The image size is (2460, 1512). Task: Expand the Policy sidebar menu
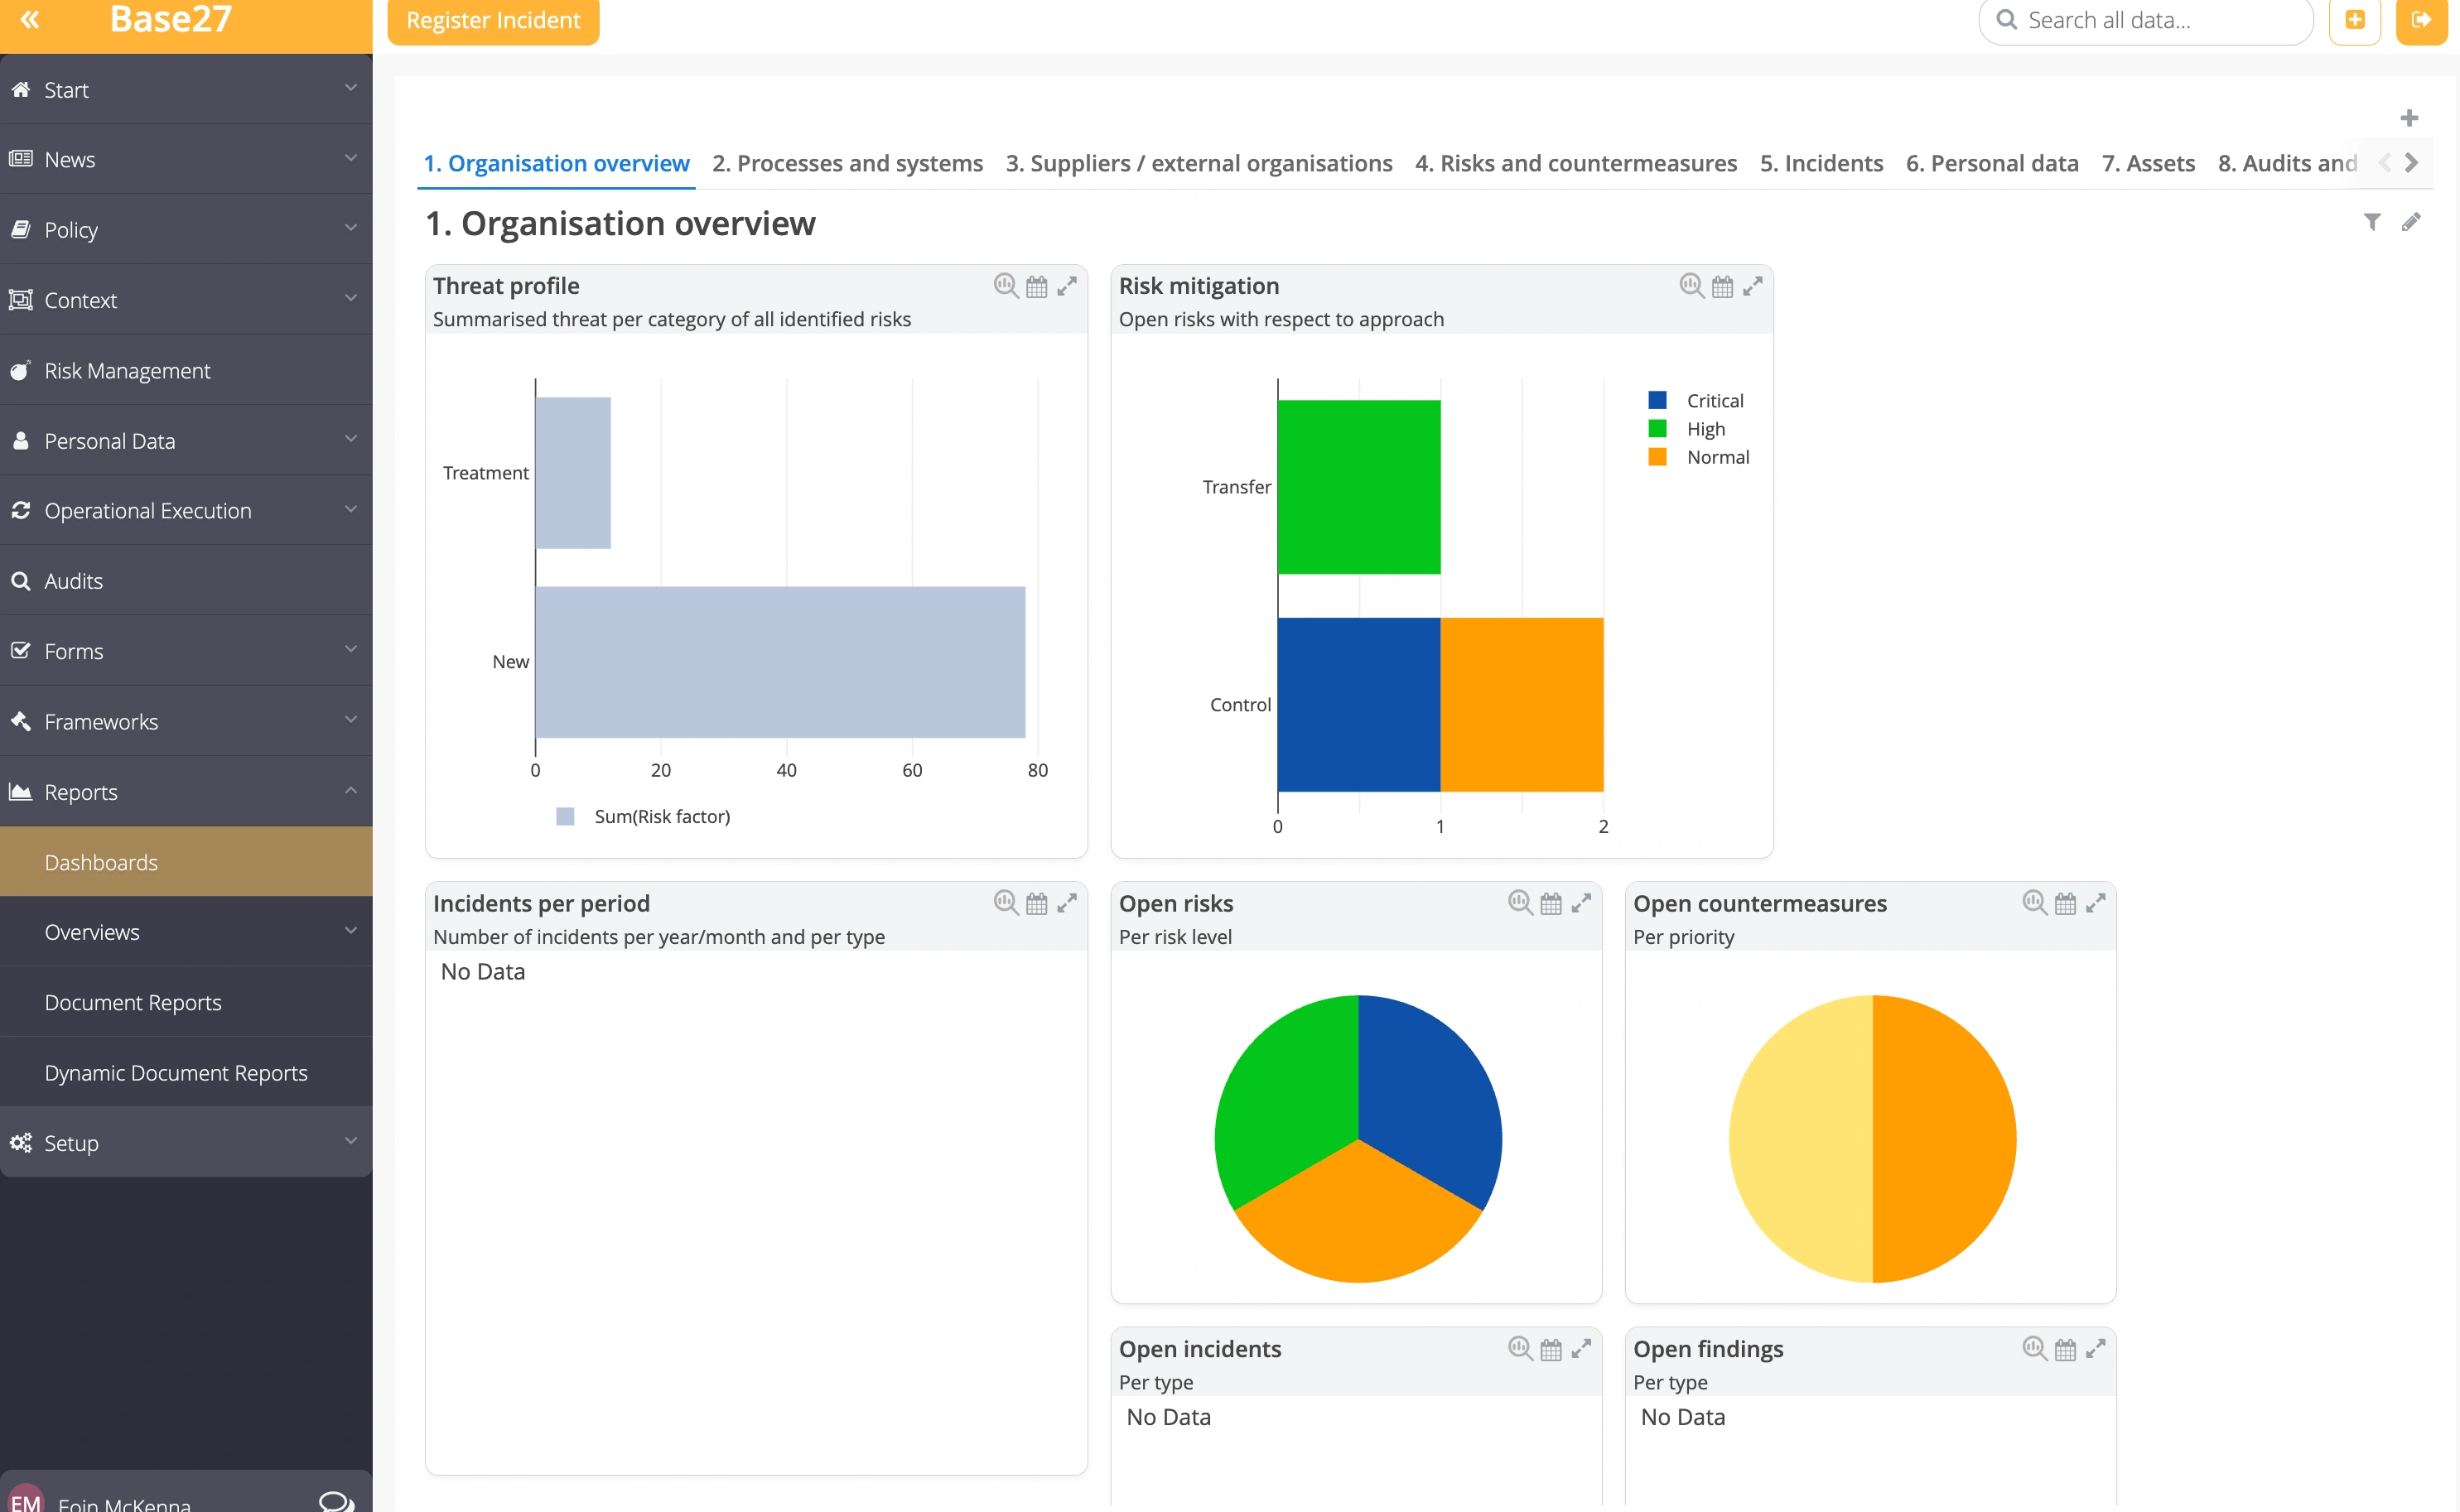pos(186,230)
